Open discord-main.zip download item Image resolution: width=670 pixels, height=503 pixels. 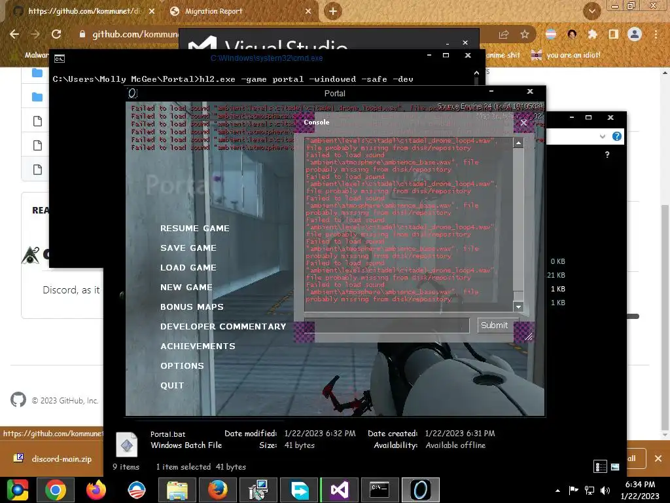[53, 458]
